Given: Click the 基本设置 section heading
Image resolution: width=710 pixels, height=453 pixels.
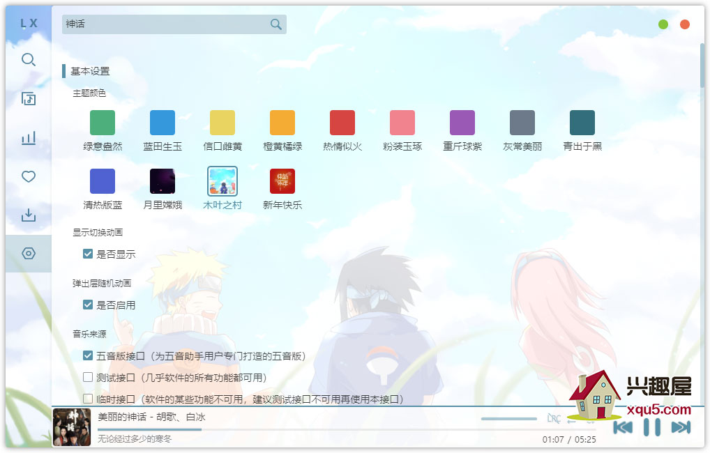Looking at the screenshot, I should 90,71.
